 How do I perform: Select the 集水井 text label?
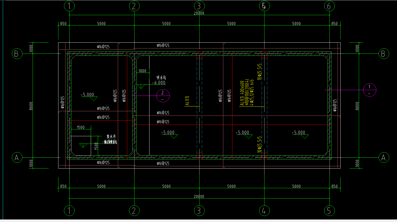click(x=111, y=136)
